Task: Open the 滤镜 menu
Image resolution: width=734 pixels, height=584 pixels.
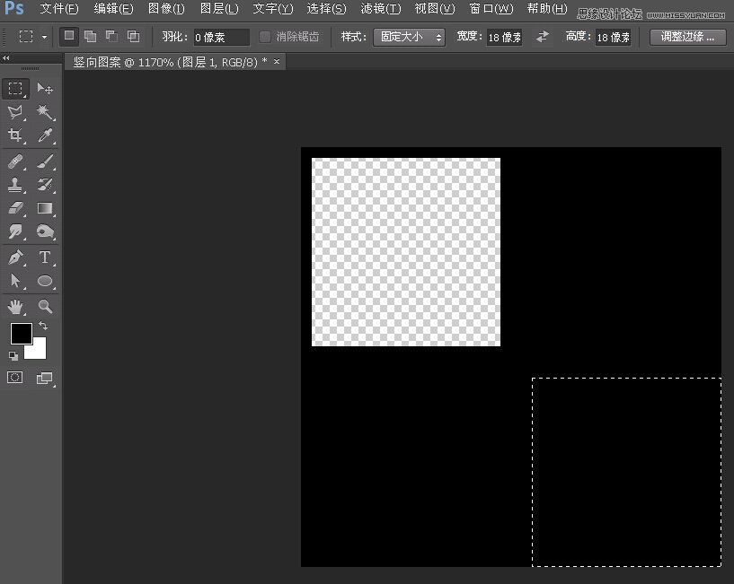Action: 381,8
